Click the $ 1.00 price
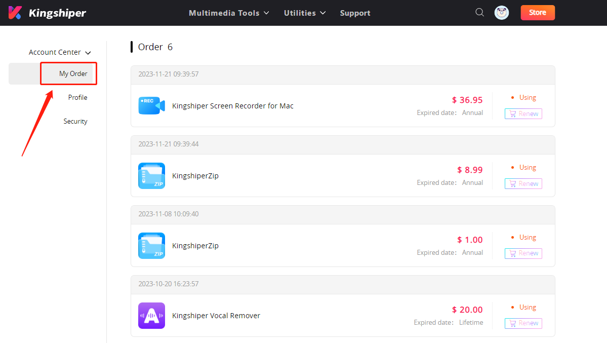This screenshot has height=343, width=607. point(470,240)
